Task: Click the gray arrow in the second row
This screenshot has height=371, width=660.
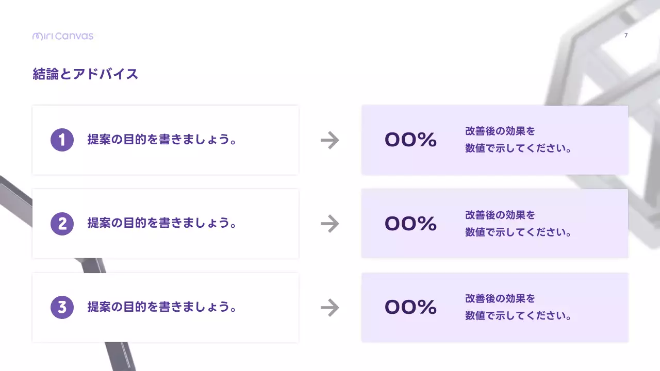Action: click(x=330, y=224)
